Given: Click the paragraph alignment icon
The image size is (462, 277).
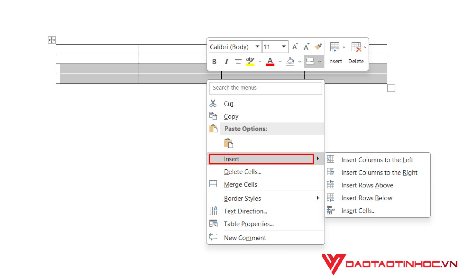Looking at the screenshot, I should click(x=238, y=62).
